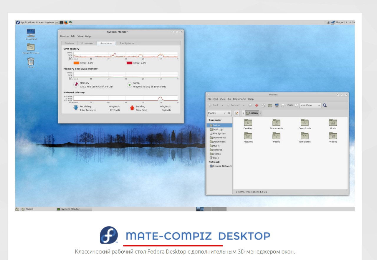Click the Forward button in file manager
377x260 pixels.
[233, 105]
